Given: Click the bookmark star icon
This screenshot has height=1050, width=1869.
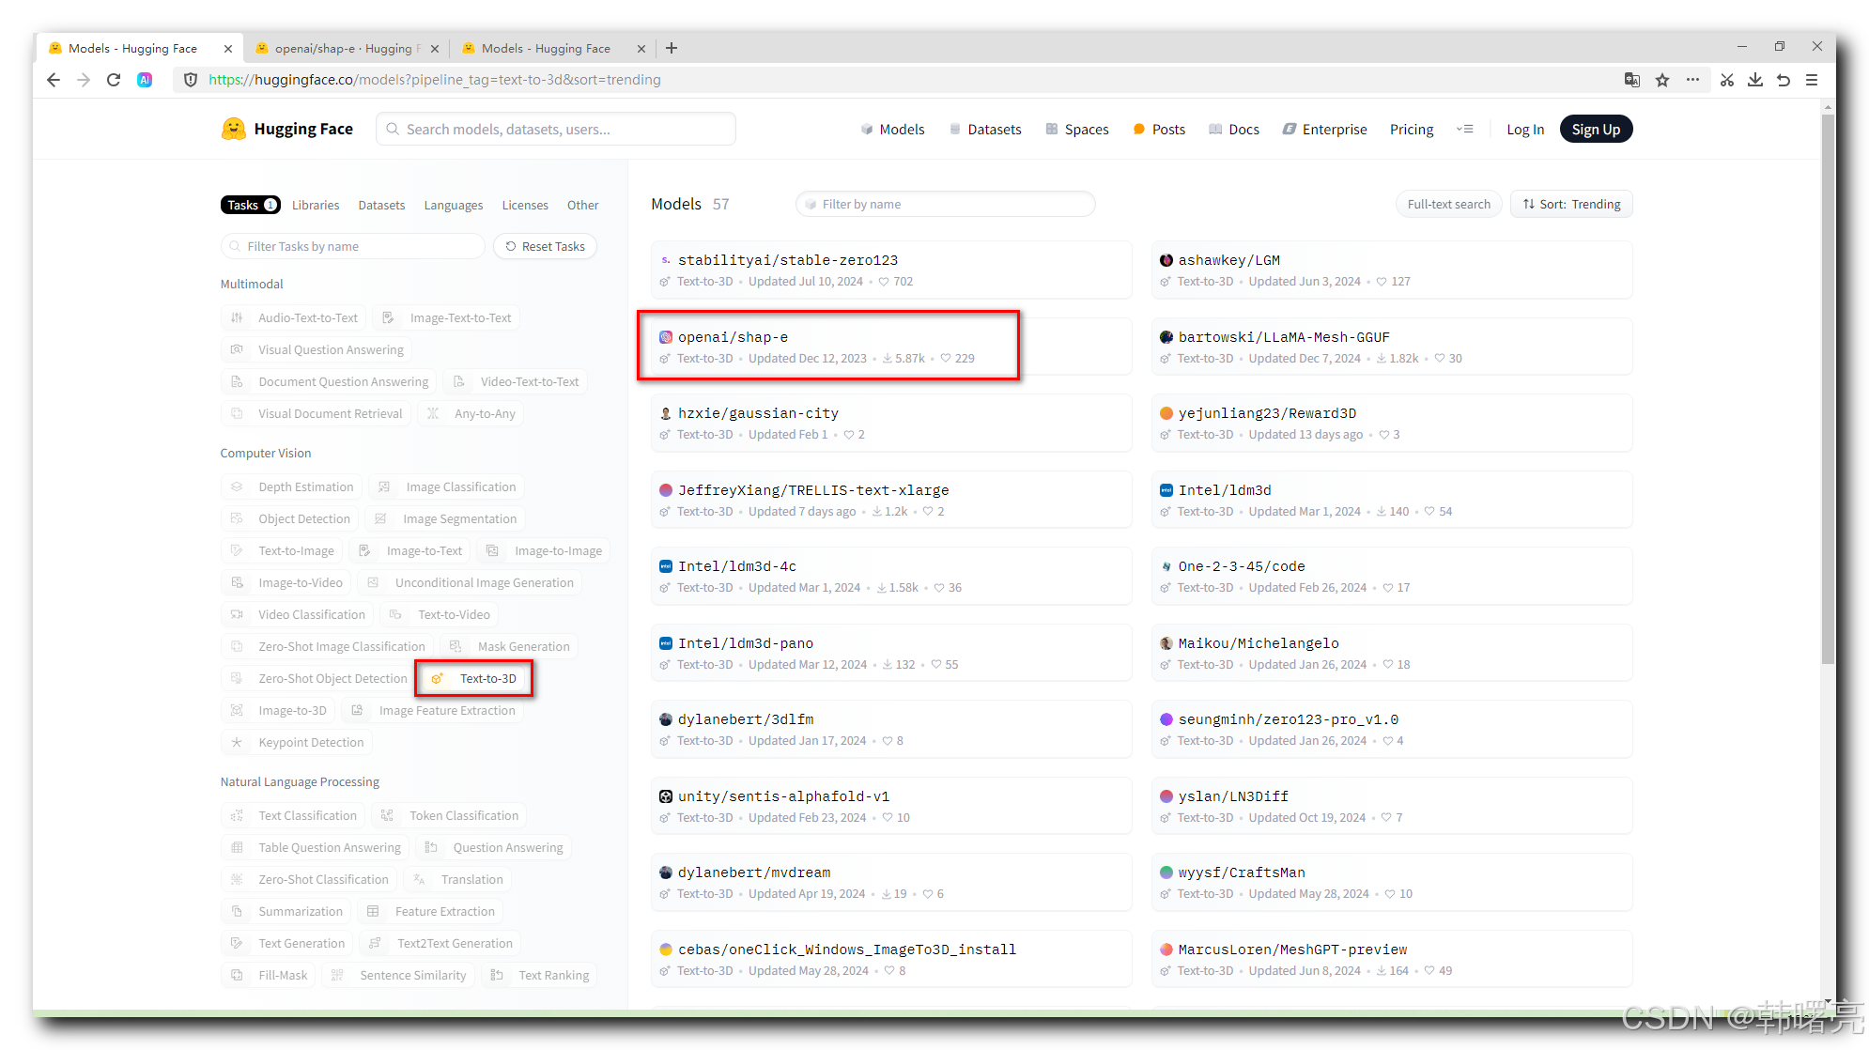Looking at the screenshot, I should tap(1662, 80).
